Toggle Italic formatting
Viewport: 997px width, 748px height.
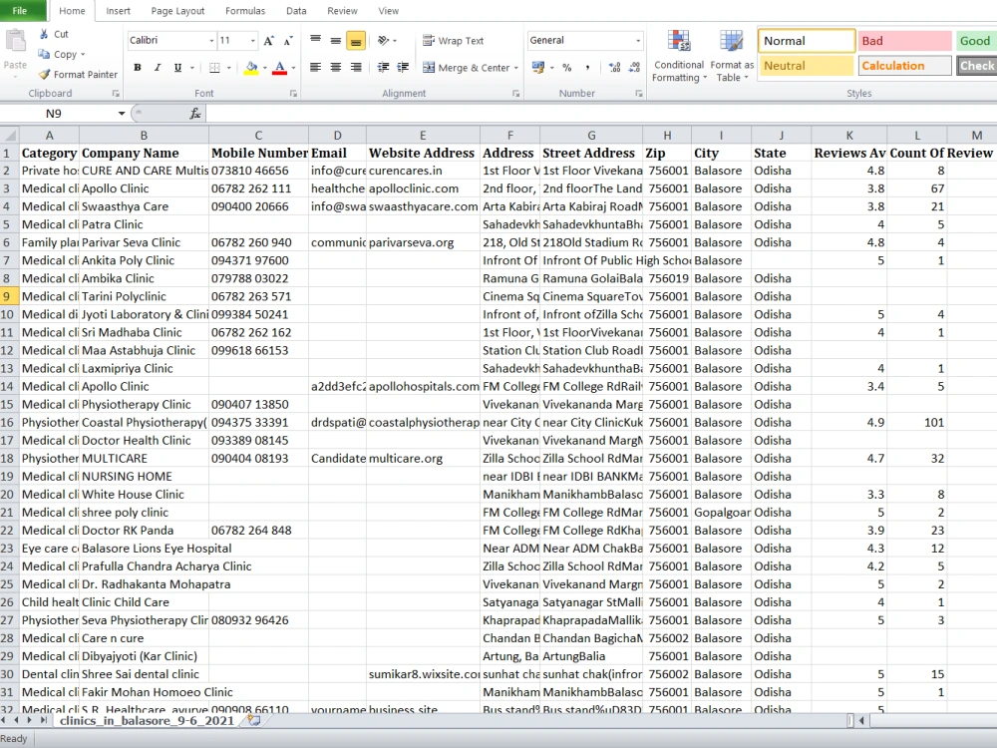pyautogui.click(x=158, y=67)
